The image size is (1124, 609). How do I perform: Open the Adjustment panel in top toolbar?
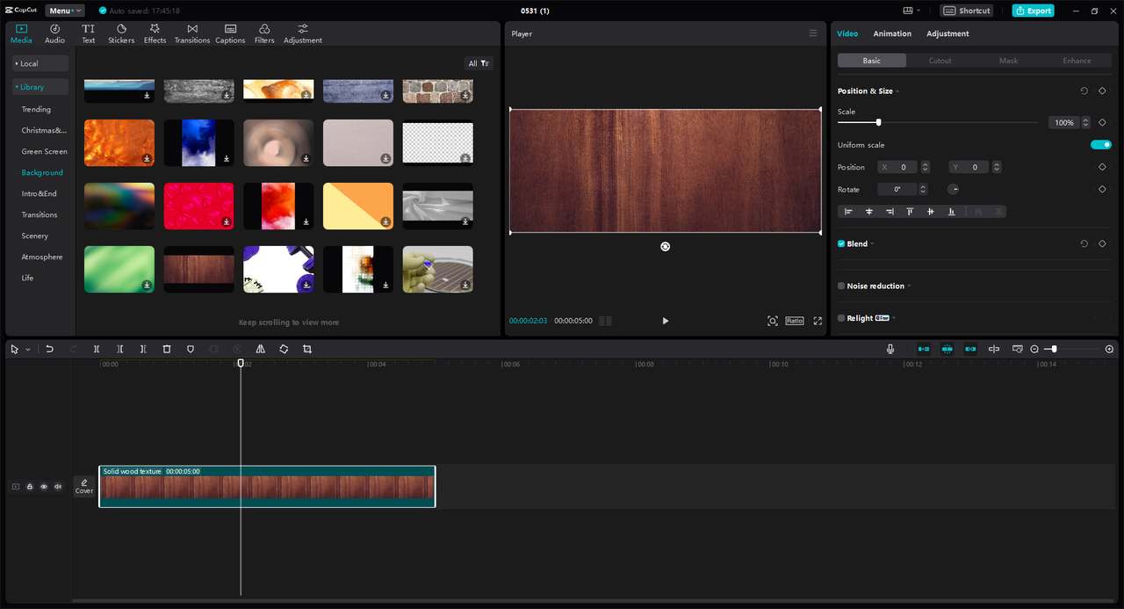point(303,33)
